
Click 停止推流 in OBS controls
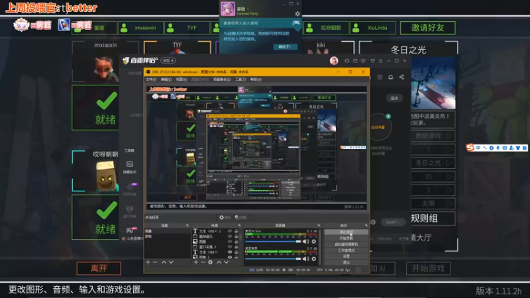346,232
